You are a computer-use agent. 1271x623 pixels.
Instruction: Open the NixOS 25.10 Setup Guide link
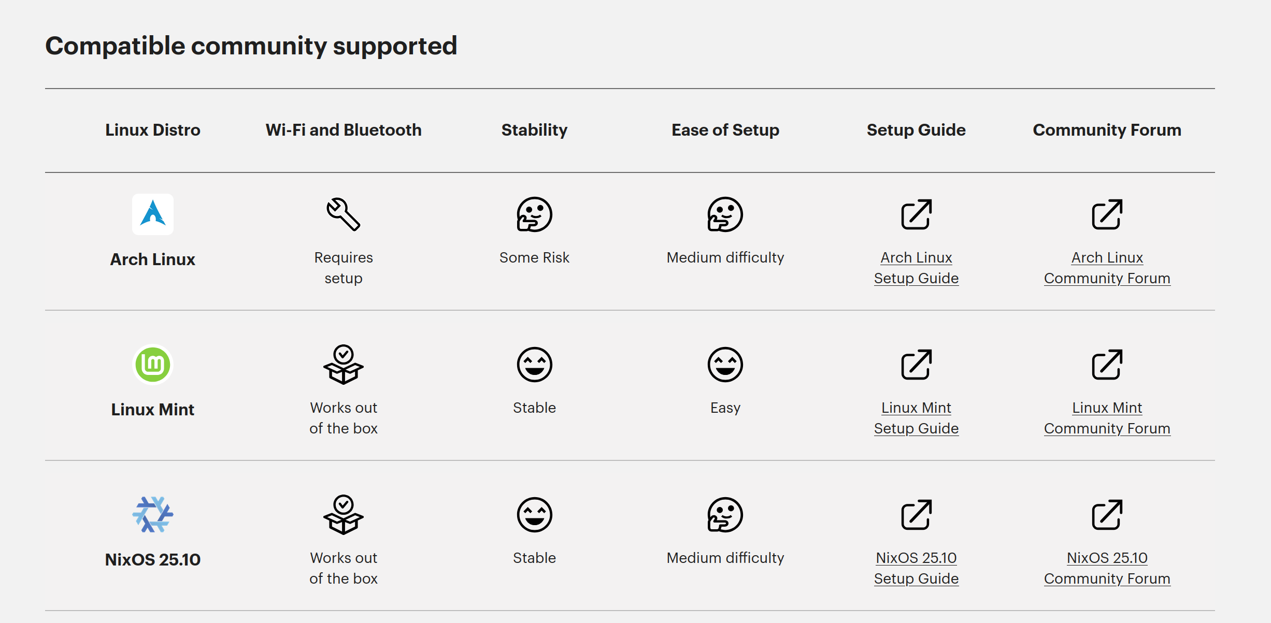click(x=916, y=568)
